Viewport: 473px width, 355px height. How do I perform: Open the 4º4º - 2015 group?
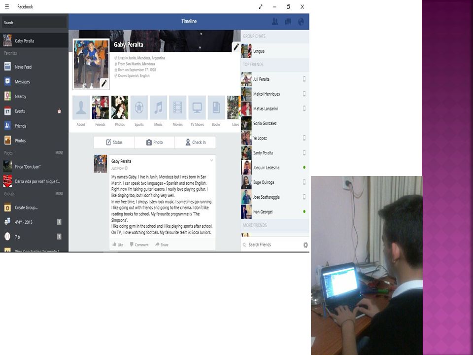(34, 222)
